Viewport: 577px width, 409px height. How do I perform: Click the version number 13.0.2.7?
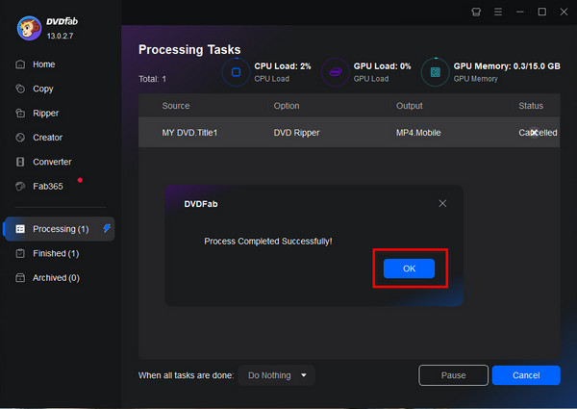click(x=60, y=36)
